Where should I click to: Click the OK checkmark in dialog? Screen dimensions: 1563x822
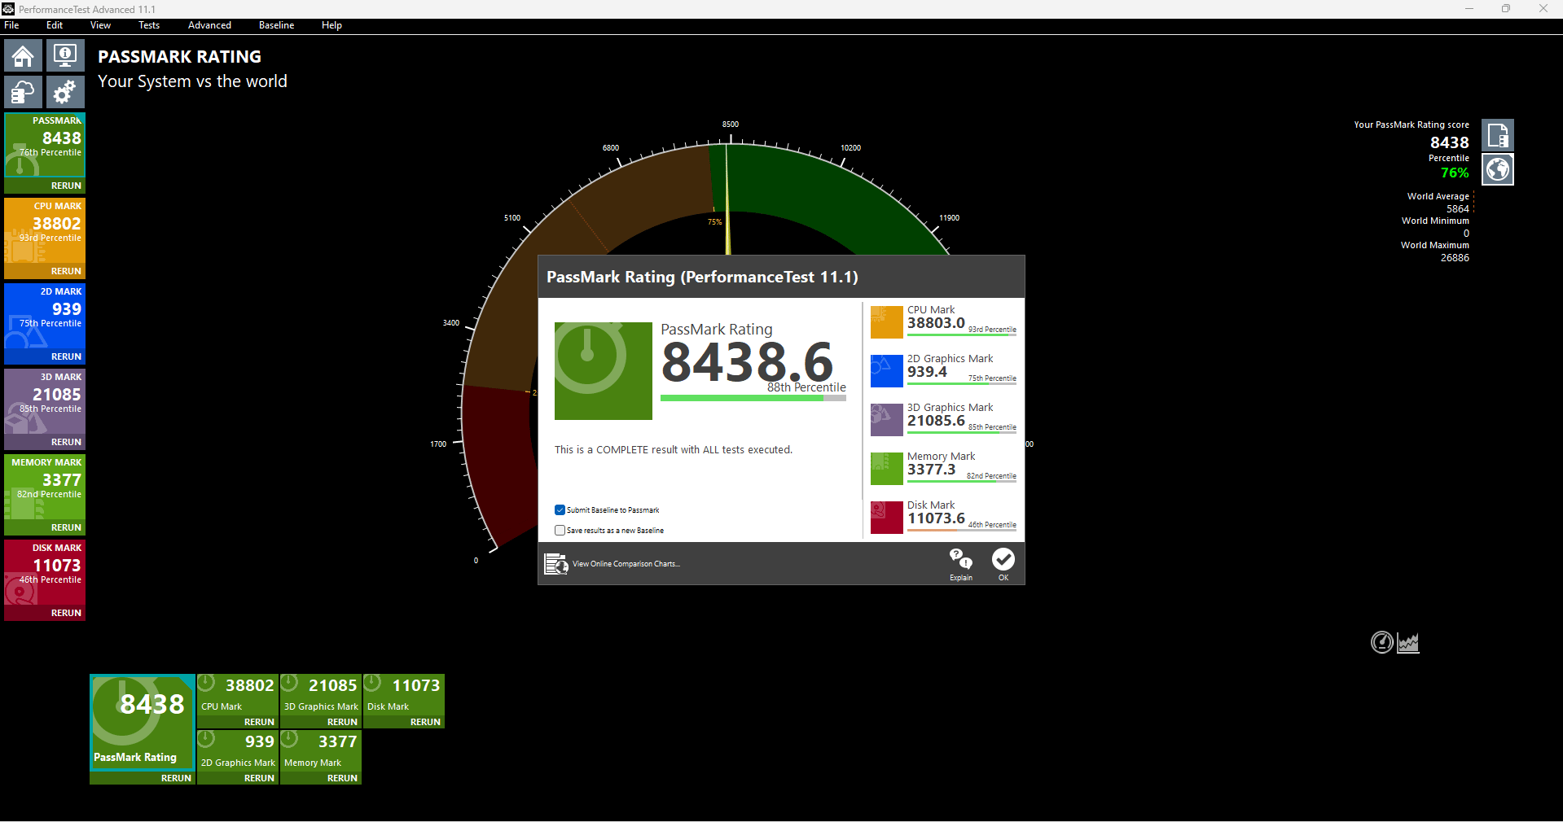coord(1003,563)
